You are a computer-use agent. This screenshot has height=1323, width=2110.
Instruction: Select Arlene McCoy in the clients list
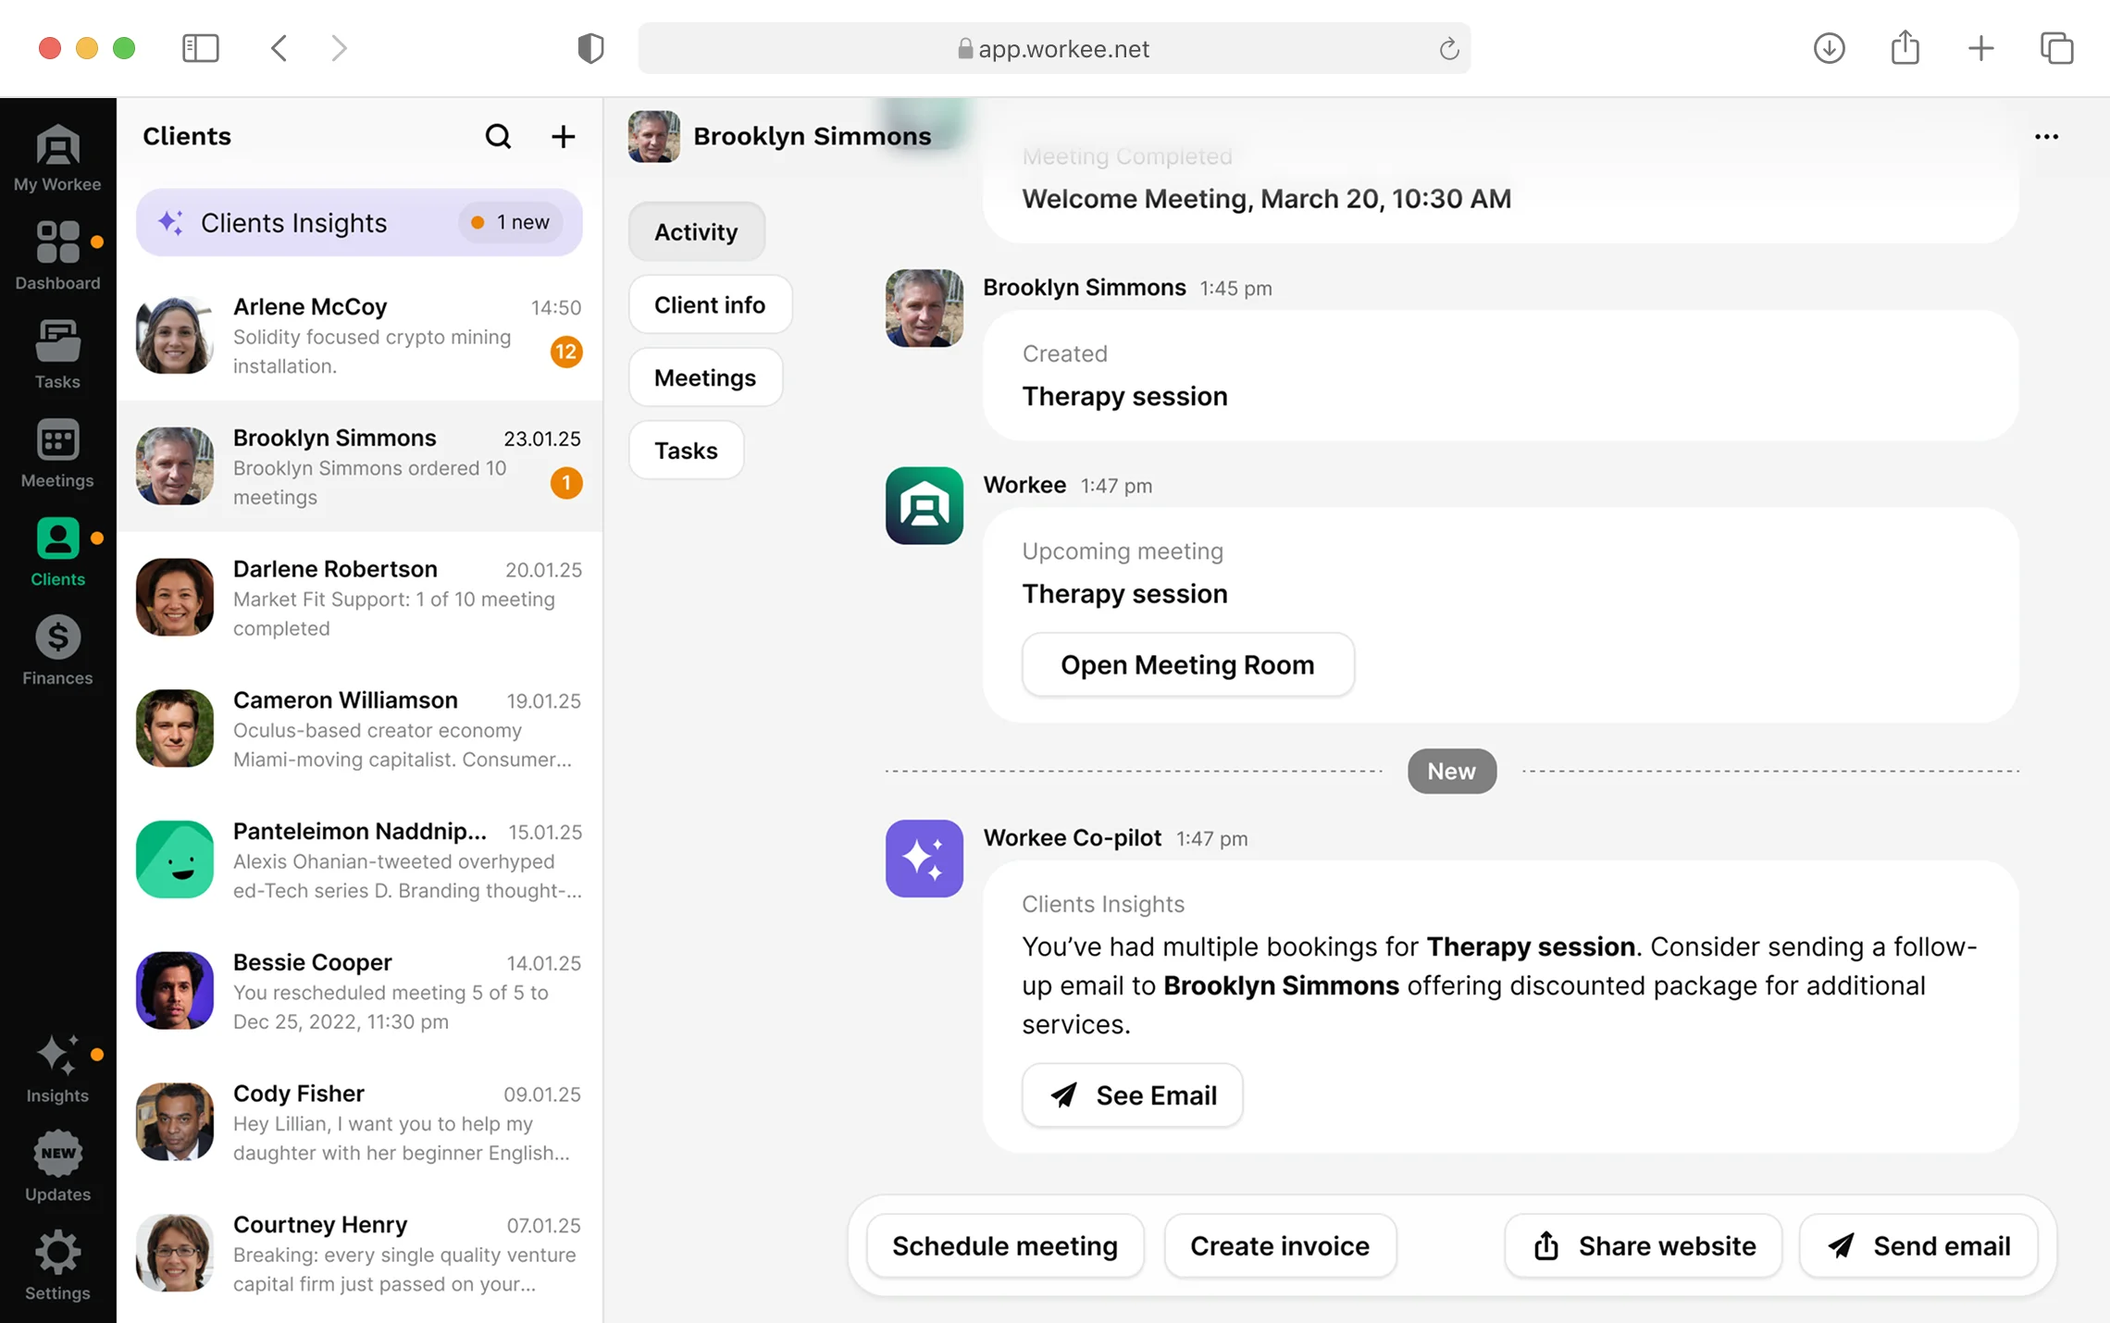click(359, 335)
